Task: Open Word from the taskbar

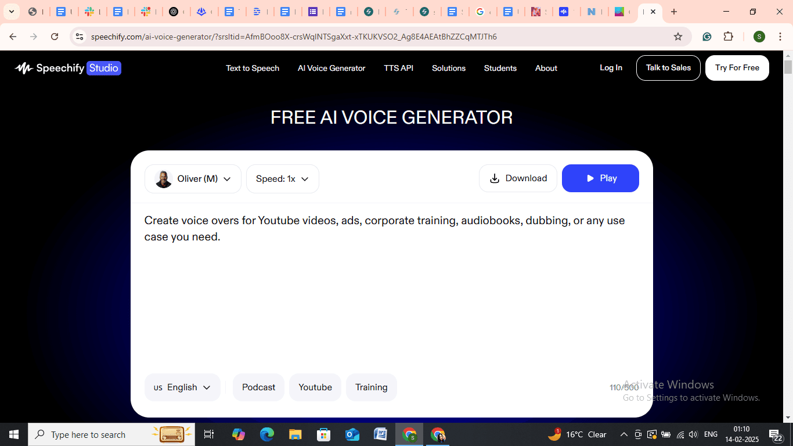Action: pos(381,434)
